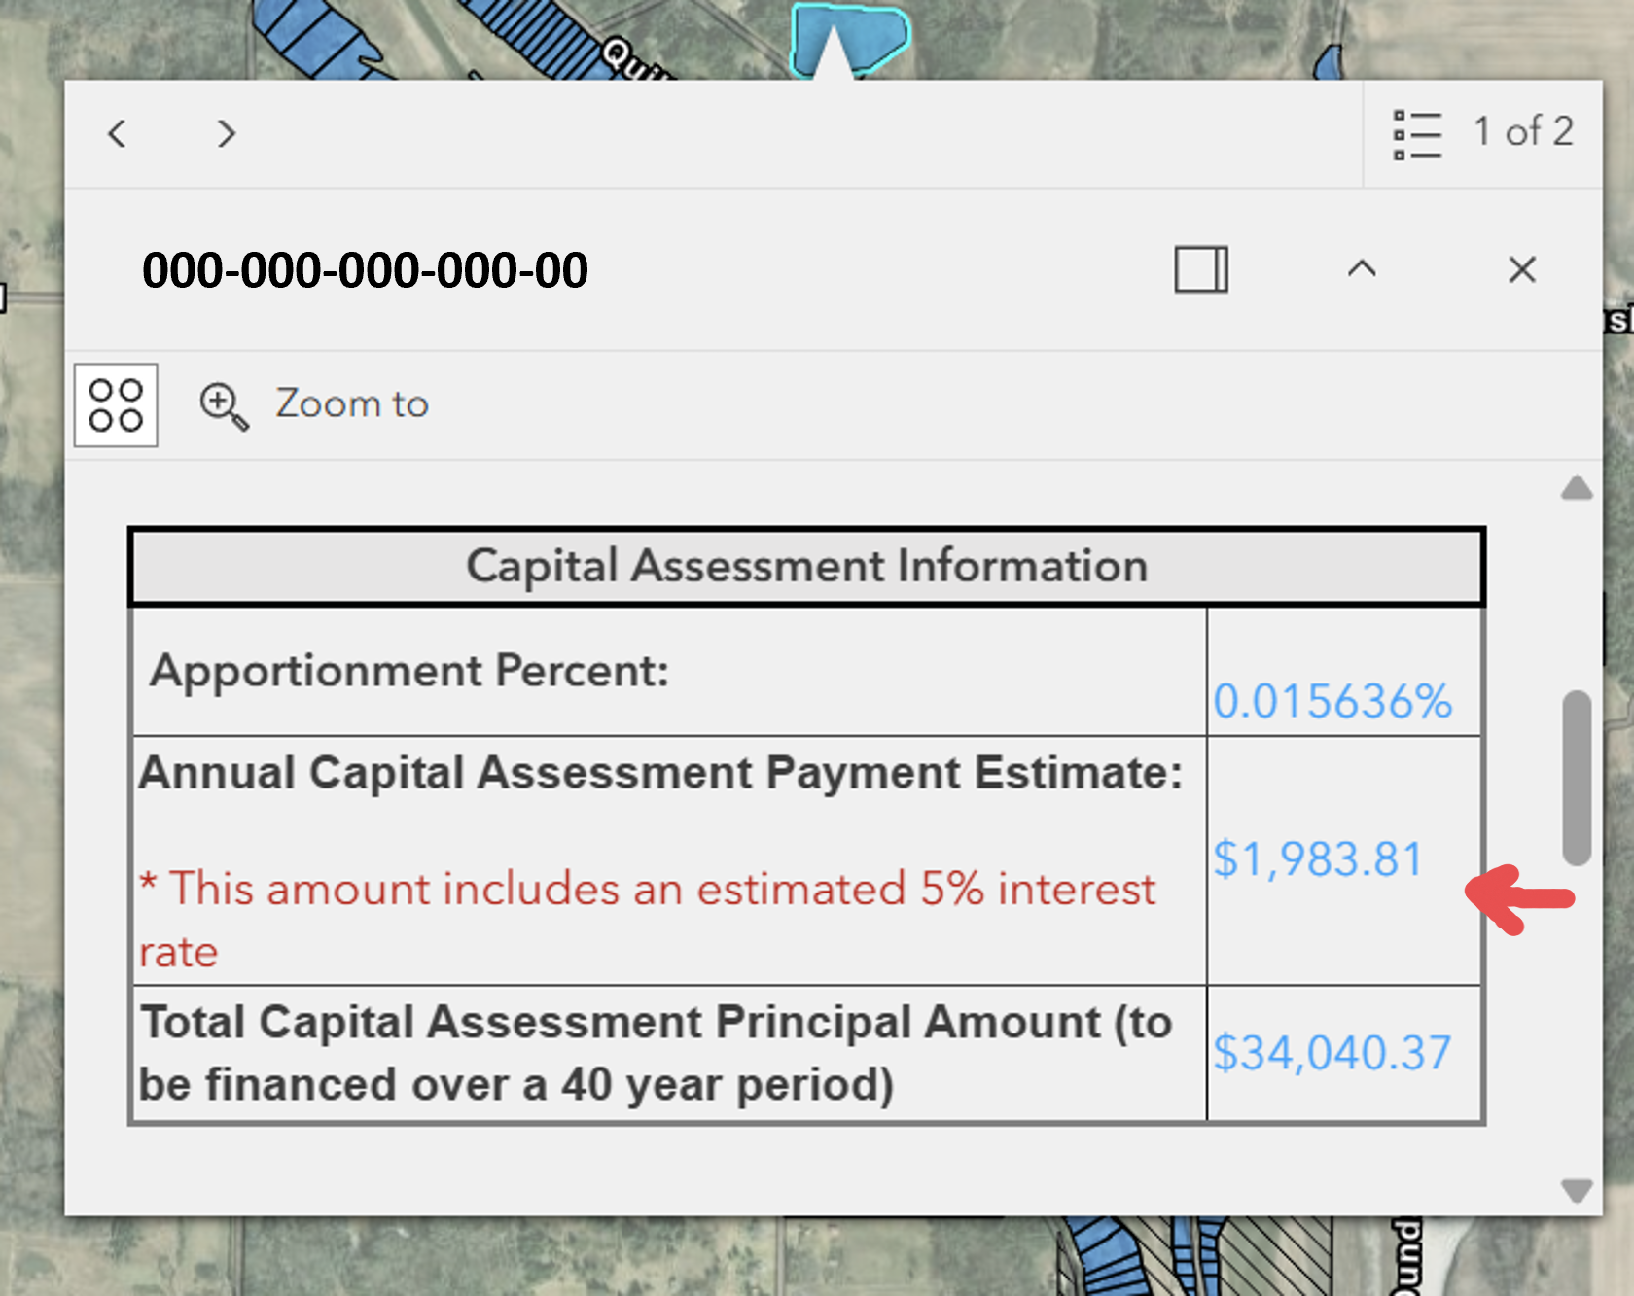Screen dimensions: 1634x1296
Task: Select the 0.015636% apportionment value
Action: coord(1332,701)
